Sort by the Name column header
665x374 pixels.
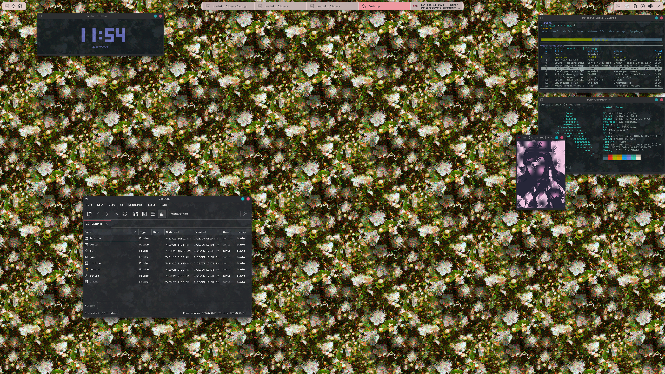[x=111, y=232]
